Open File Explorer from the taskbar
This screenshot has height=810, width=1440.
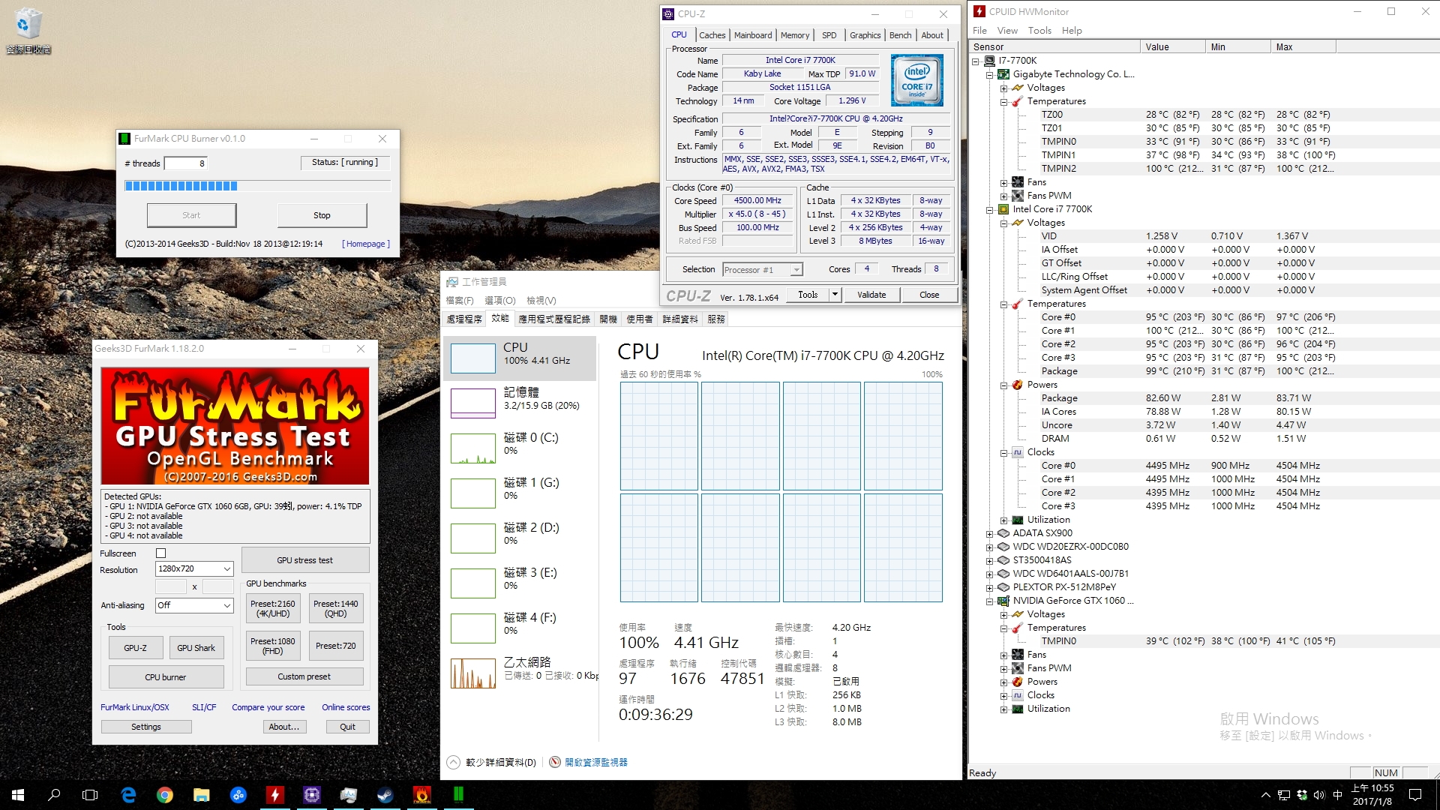201,795
